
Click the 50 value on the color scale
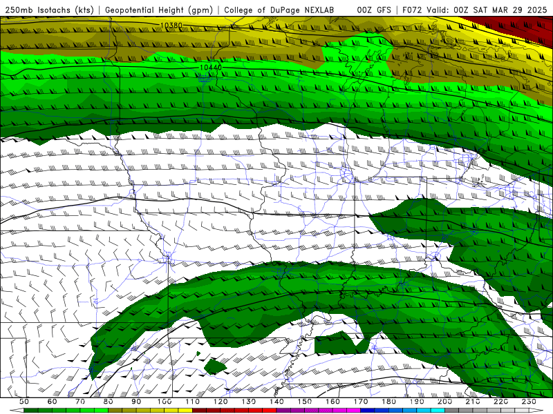24,402
